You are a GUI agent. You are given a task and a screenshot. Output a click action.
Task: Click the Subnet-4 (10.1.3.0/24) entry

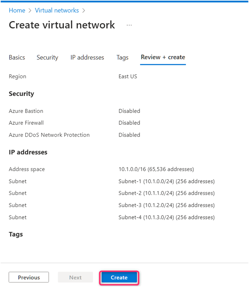[166, 217]
